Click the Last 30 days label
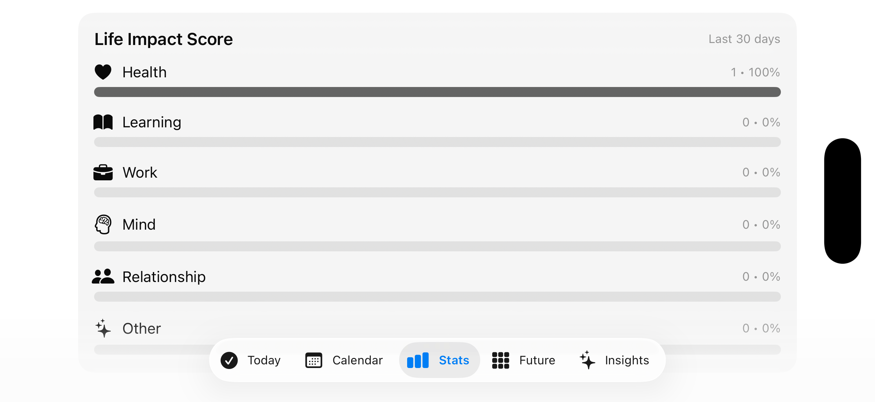The height and width of the screenshot is (402, 875). click(744, 39)
